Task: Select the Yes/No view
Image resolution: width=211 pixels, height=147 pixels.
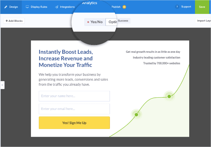Action: point(95,22)
